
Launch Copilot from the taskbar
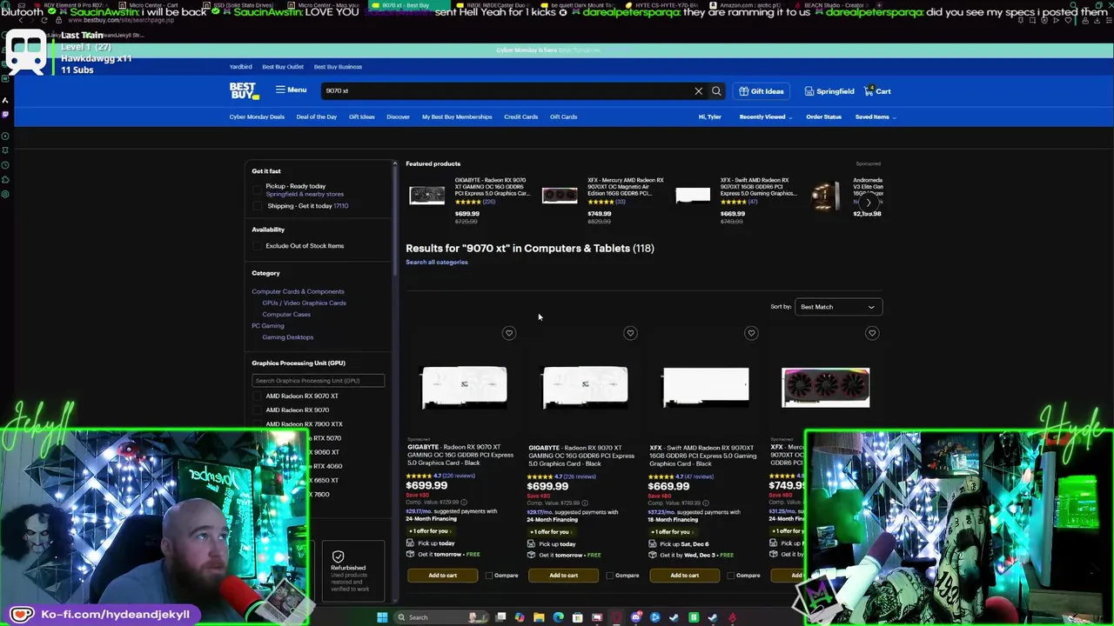coord(520,617)
